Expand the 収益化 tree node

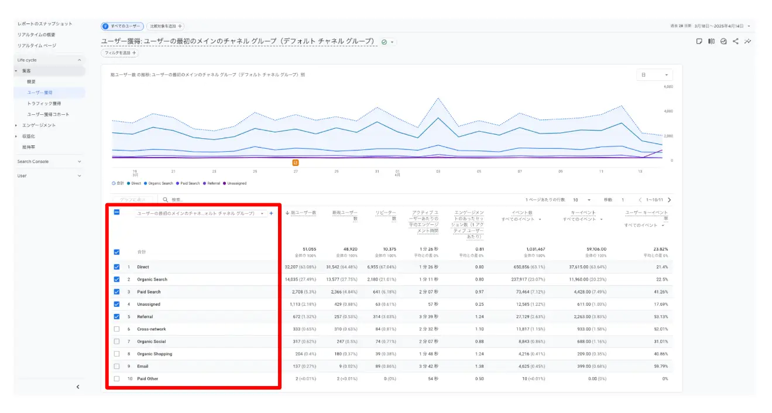(x=16, y=136)
